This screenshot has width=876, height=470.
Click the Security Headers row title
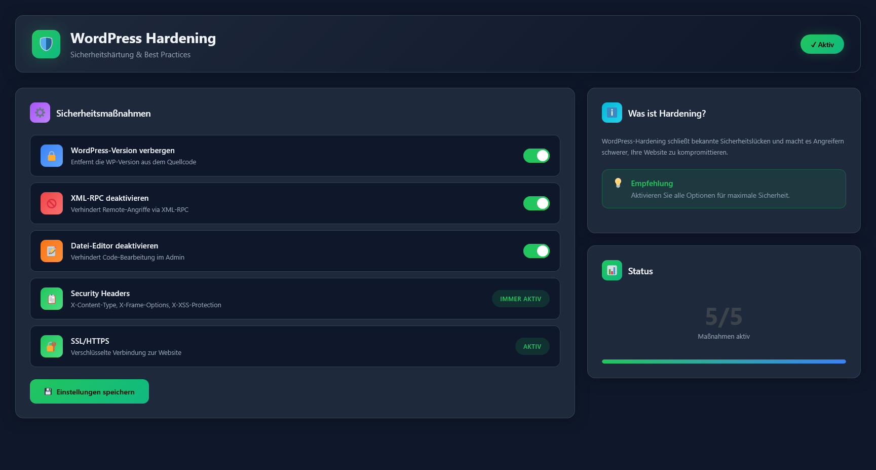[x=100, y=294]
